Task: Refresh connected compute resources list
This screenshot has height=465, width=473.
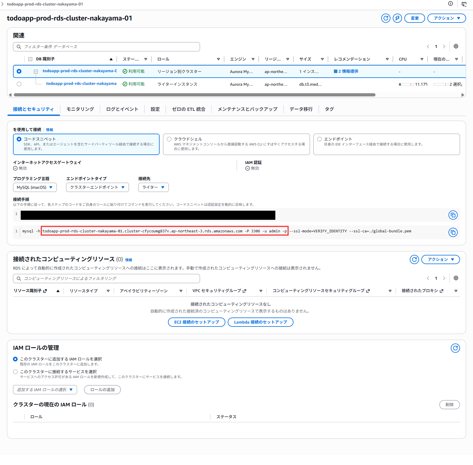Action: click(414, 259)
